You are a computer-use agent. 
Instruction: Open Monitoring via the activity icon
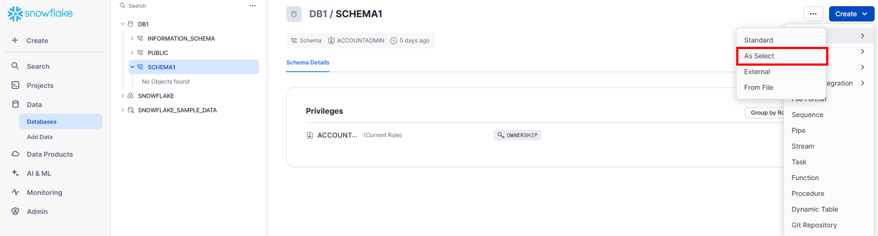[x=15, y=192]
